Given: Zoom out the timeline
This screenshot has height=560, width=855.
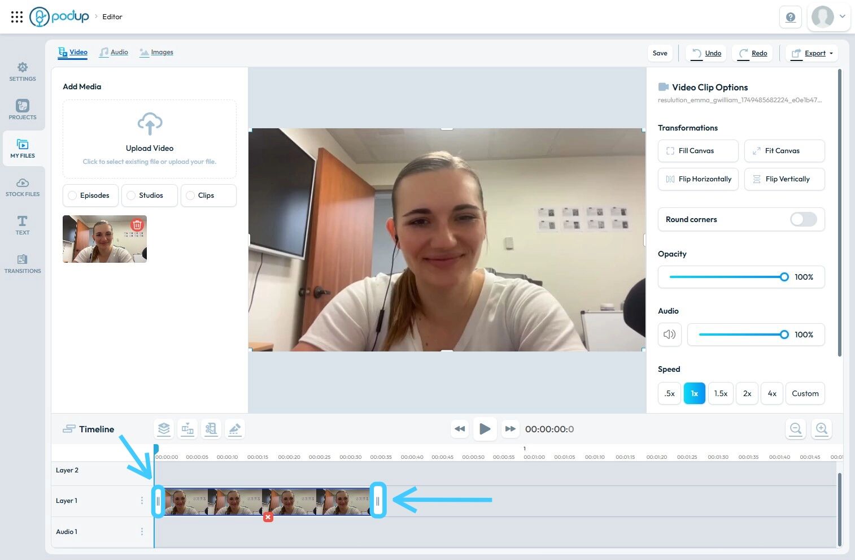Looking at the screenshot, I should [796, 429].
